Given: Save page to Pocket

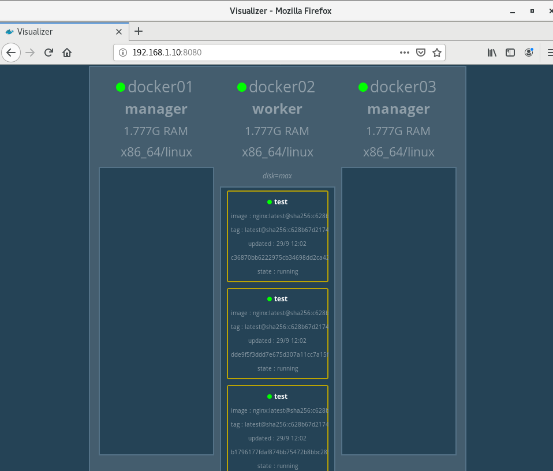Looking at the screenshot, I should 421,53.
